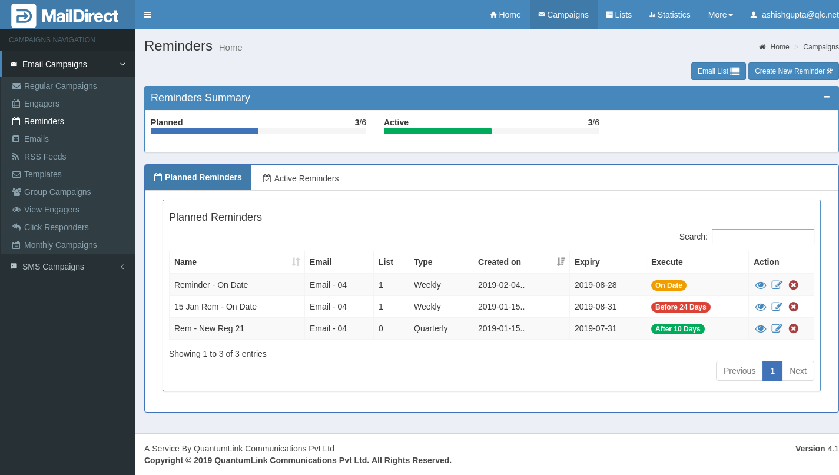Click the hamburger sidebar toggle icon
839x475 pixels.
[x=148, y=15]
